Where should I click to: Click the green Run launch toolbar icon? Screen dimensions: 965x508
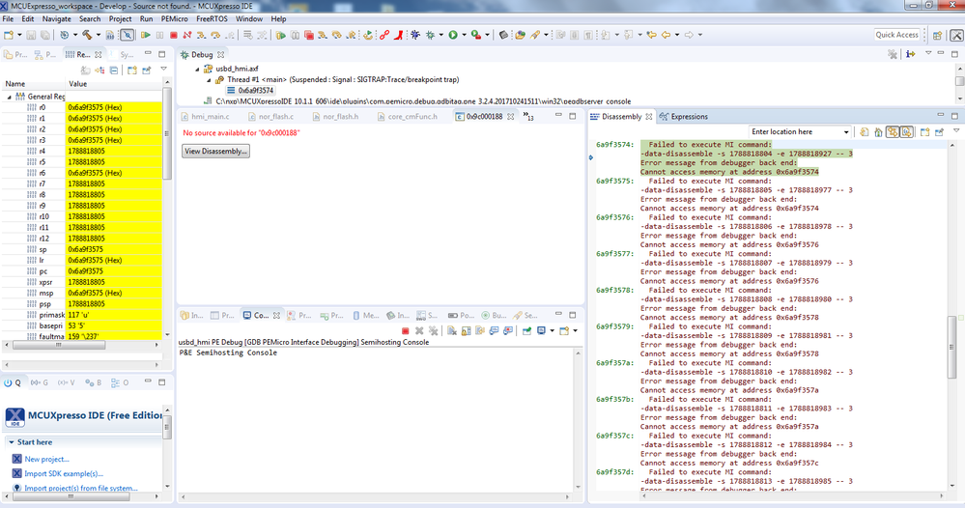click(453, 35)
